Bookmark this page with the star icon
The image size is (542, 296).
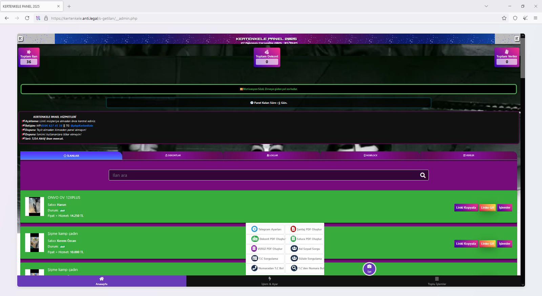click(x=504, y=18)
